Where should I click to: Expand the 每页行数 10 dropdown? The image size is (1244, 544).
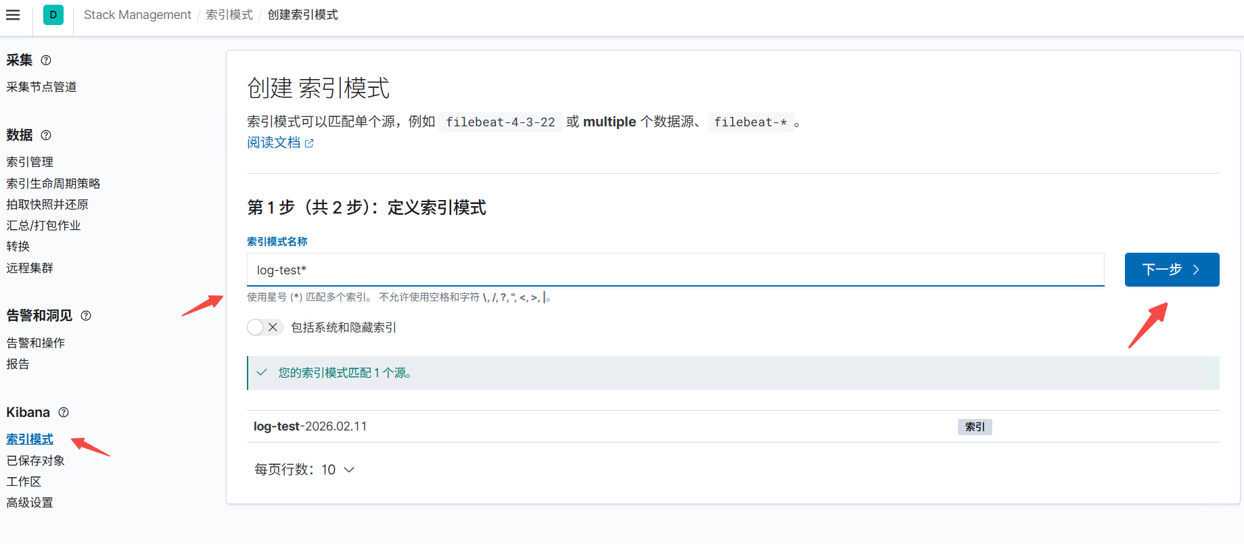pyautogui.click(x=304, y=470)
